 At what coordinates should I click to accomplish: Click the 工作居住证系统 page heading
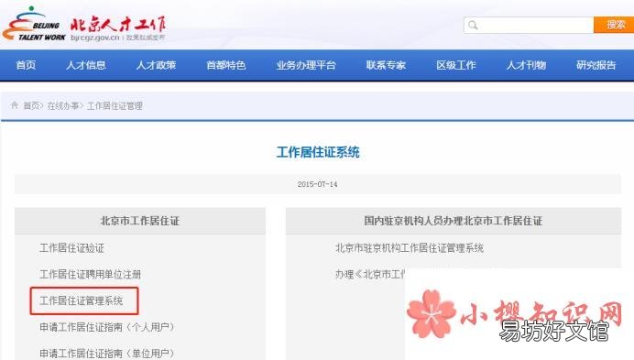coord(318,152)
